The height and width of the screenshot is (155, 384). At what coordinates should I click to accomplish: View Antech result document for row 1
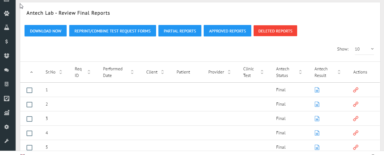click(x=317, y=90)
